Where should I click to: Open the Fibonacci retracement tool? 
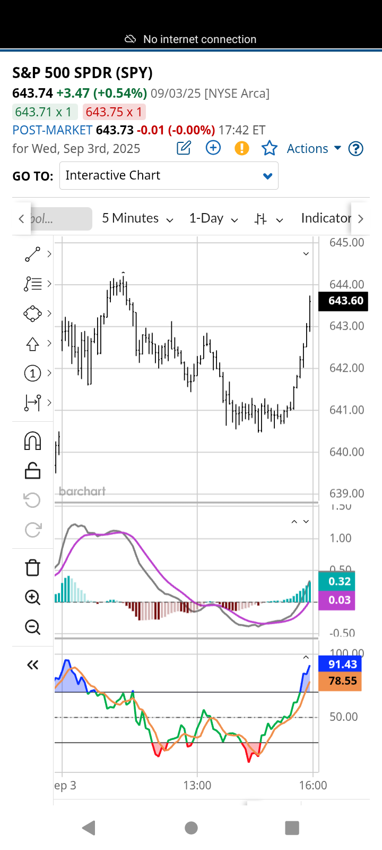pos(33,284)
